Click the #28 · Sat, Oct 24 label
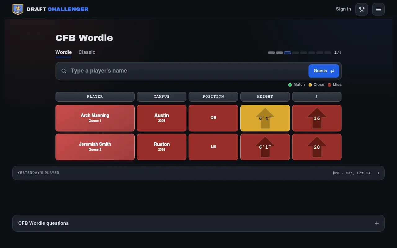 [x=351, y=173]
